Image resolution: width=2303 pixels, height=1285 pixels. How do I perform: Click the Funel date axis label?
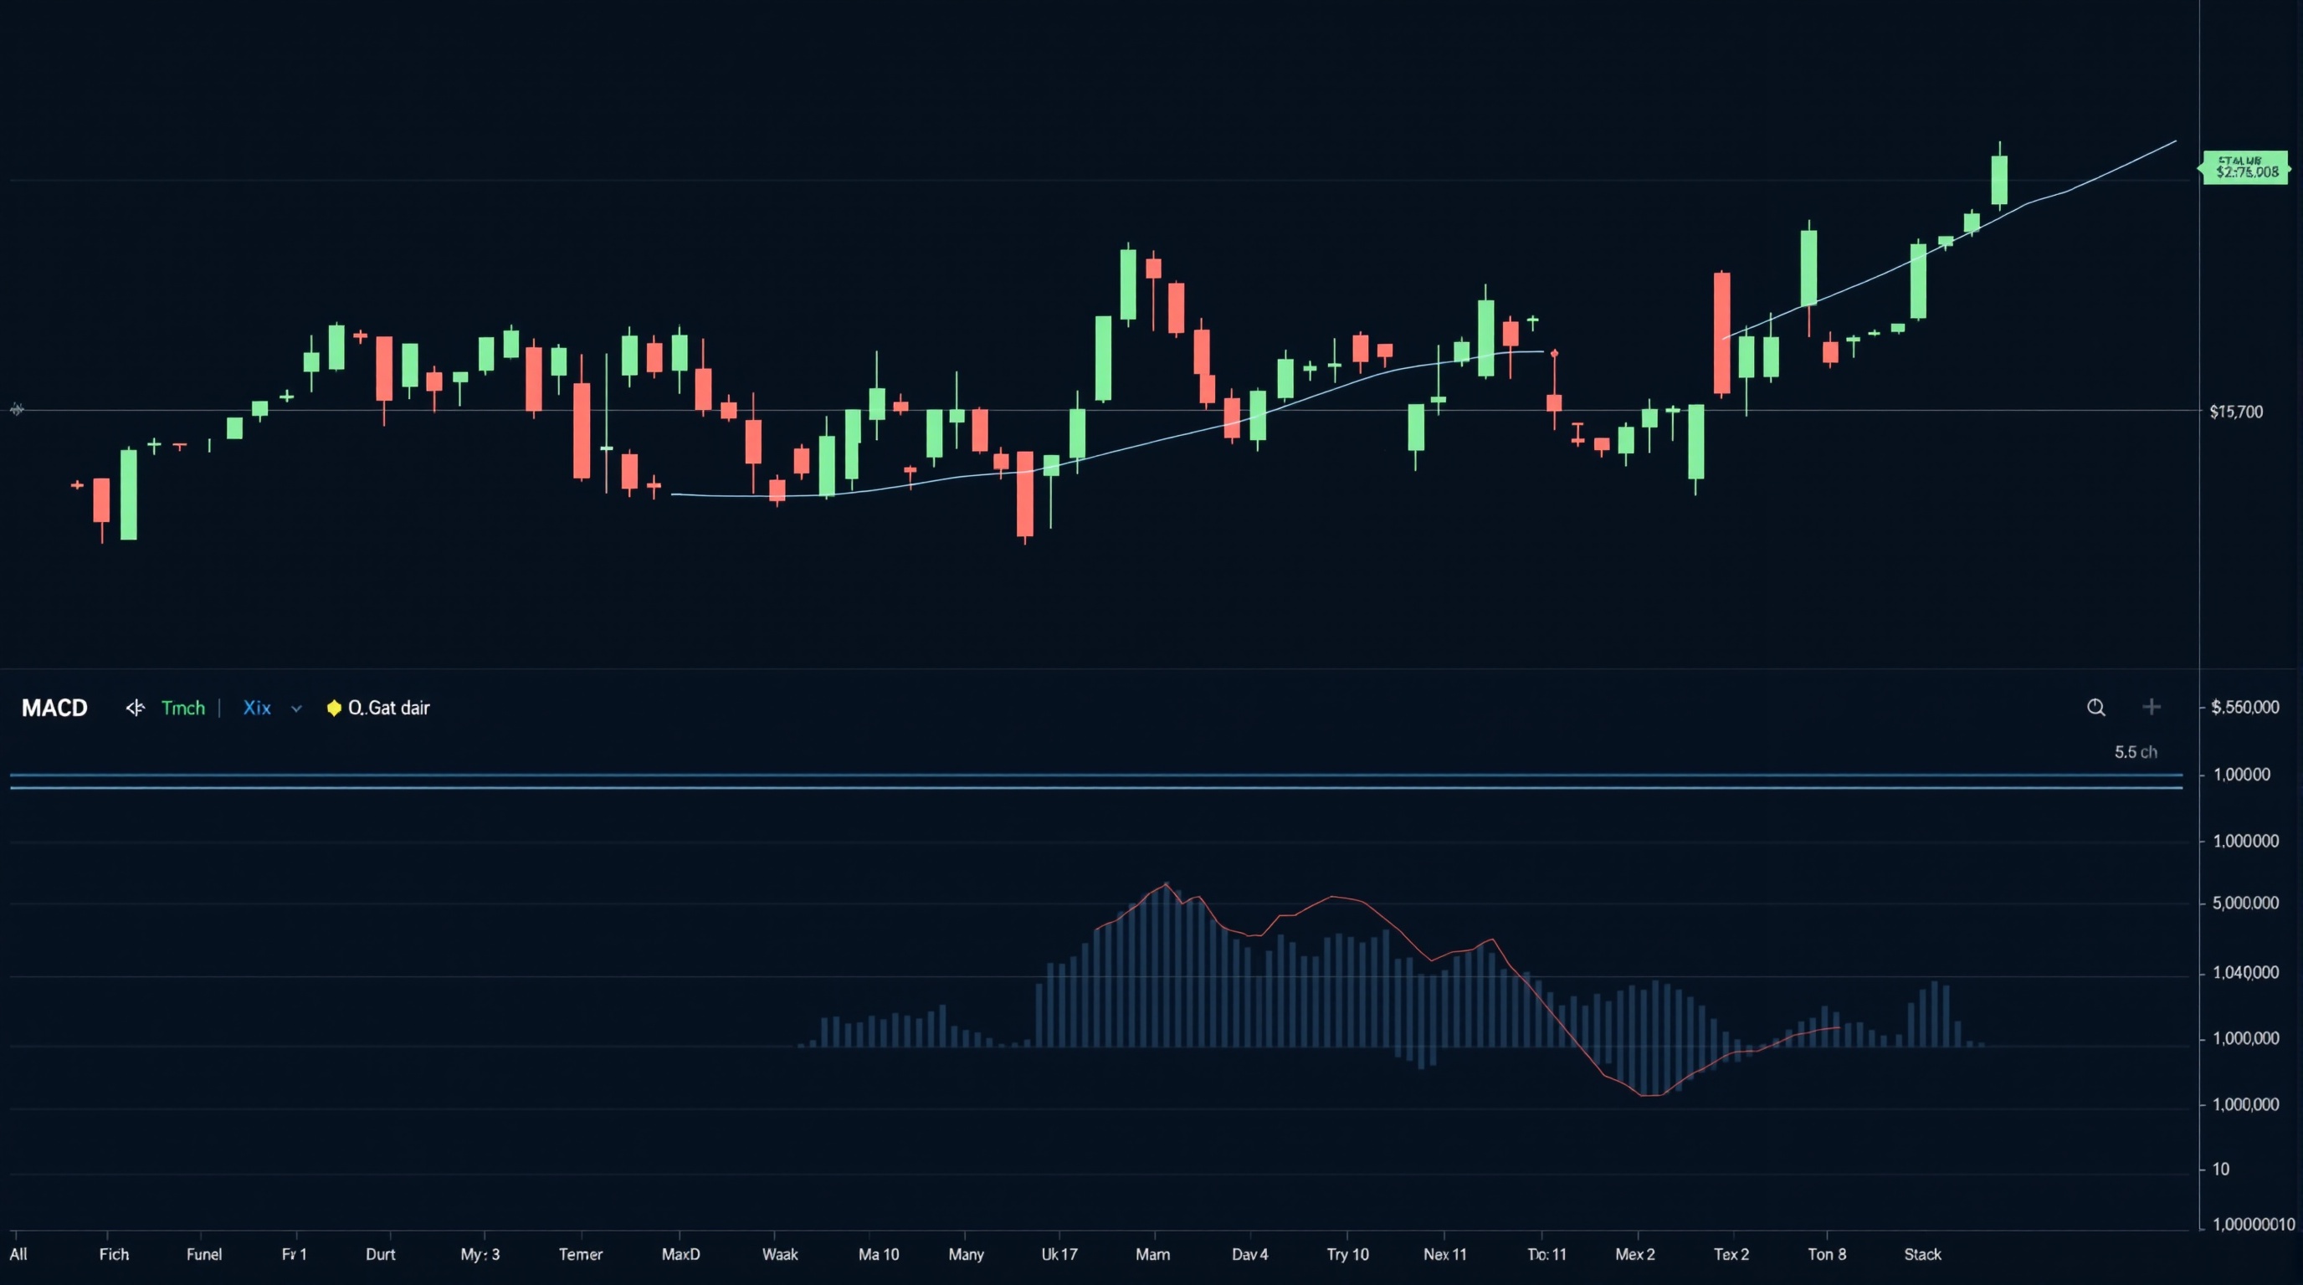(x=204, y=1254)
